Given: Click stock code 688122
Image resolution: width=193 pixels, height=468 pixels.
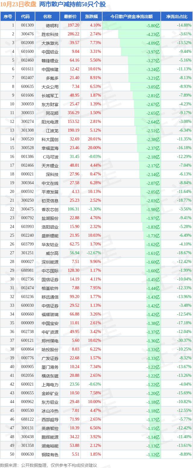Looking at the screenshot, I should click(x=27, y=419).
